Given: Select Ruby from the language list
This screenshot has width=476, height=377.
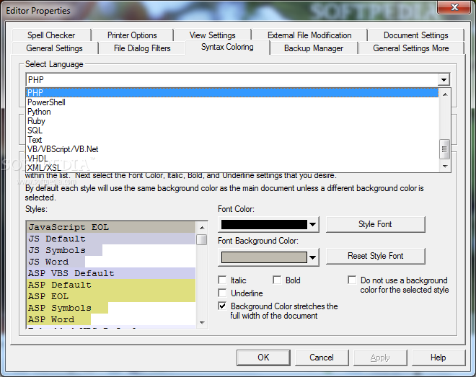Looking at the screenshot, I should click(x=232, y=121).
